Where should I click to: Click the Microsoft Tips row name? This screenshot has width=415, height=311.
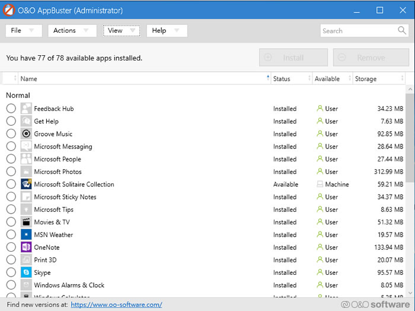click(54, 210)
